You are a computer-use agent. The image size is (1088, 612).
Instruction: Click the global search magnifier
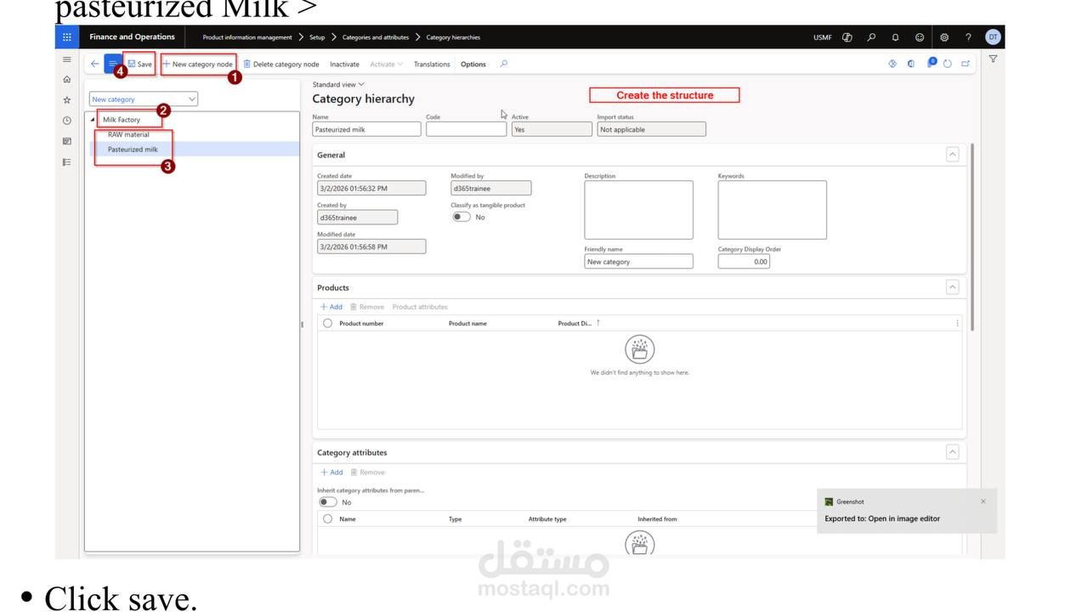click(x=871, y=37)
